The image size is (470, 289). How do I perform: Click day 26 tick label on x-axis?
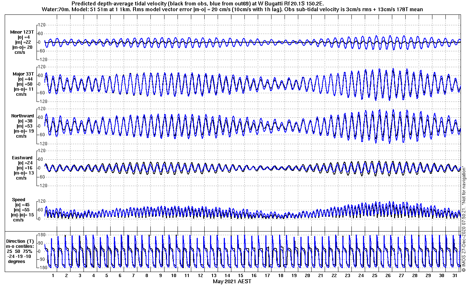388,276
